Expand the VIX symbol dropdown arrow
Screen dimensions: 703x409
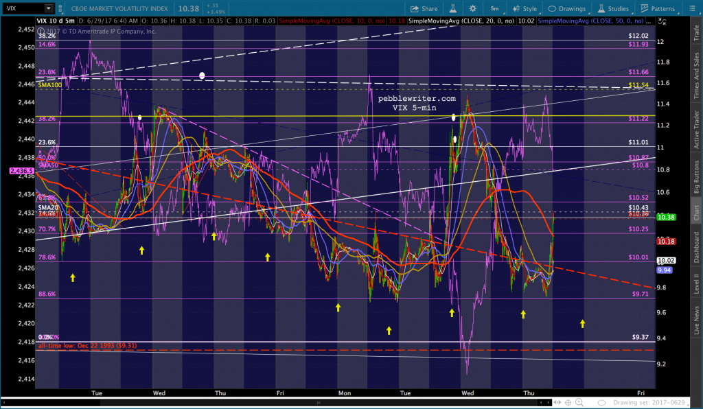48,9
